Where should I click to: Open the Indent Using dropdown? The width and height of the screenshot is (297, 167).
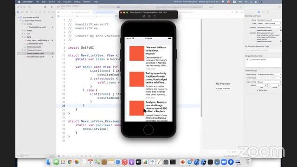269,82
